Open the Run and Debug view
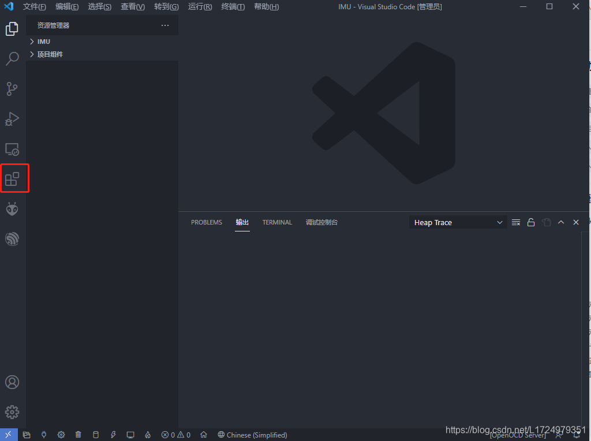The height and width of the screenshot is (441, 591). point(12,119)
